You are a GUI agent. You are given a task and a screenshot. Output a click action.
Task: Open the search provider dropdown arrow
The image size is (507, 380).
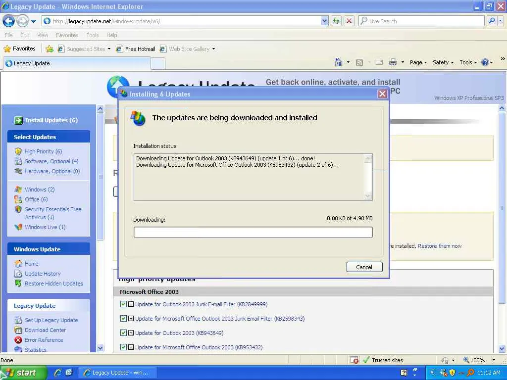coord(500,21)
